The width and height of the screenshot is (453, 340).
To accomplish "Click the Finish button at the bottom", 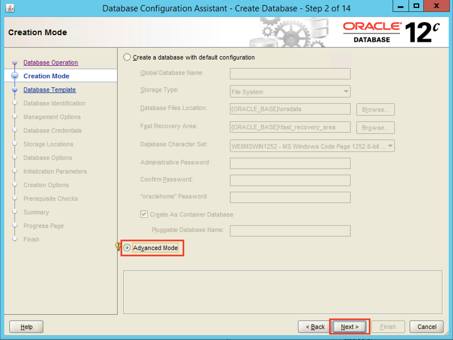I will pyautogui.click(x=388, y=327).
